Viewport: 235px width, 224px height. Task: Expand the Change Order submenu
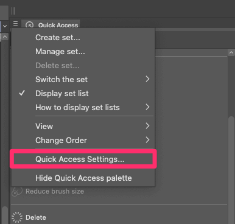tap(147, 140)
